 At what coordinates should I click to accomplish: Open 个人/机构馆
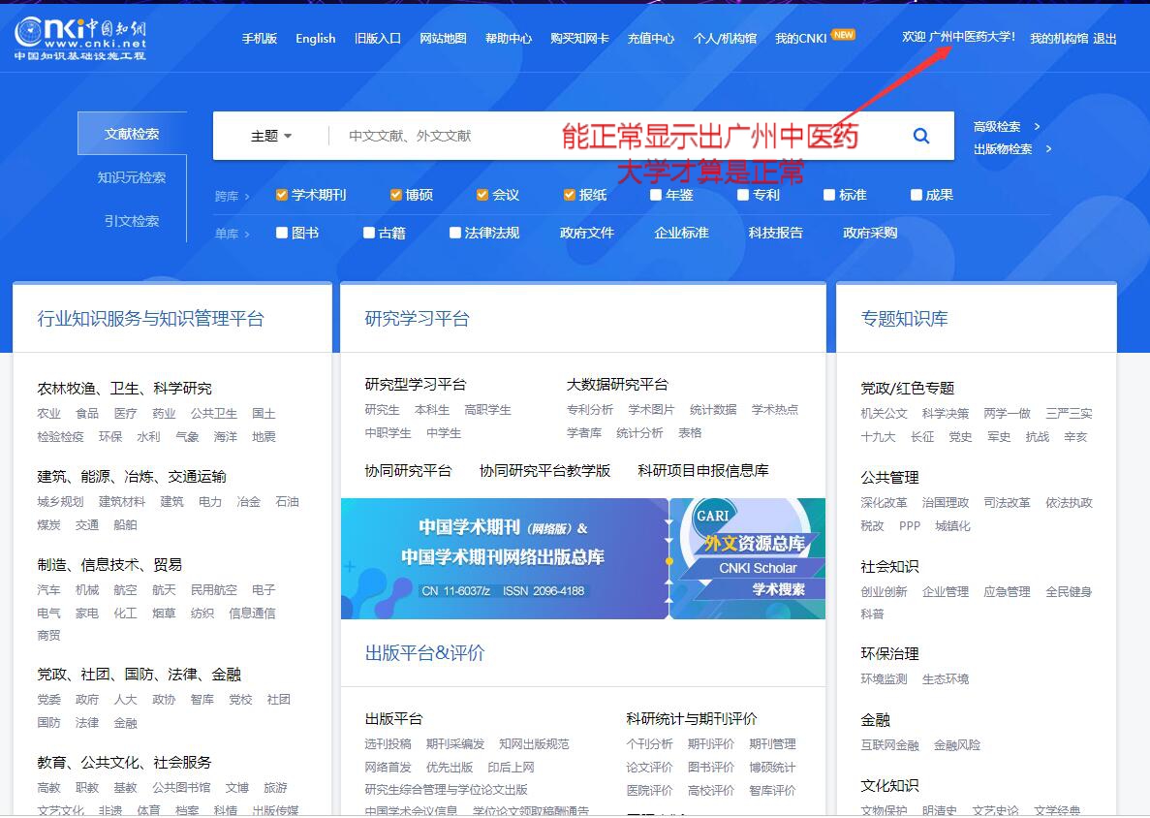(x=725, y=38)
